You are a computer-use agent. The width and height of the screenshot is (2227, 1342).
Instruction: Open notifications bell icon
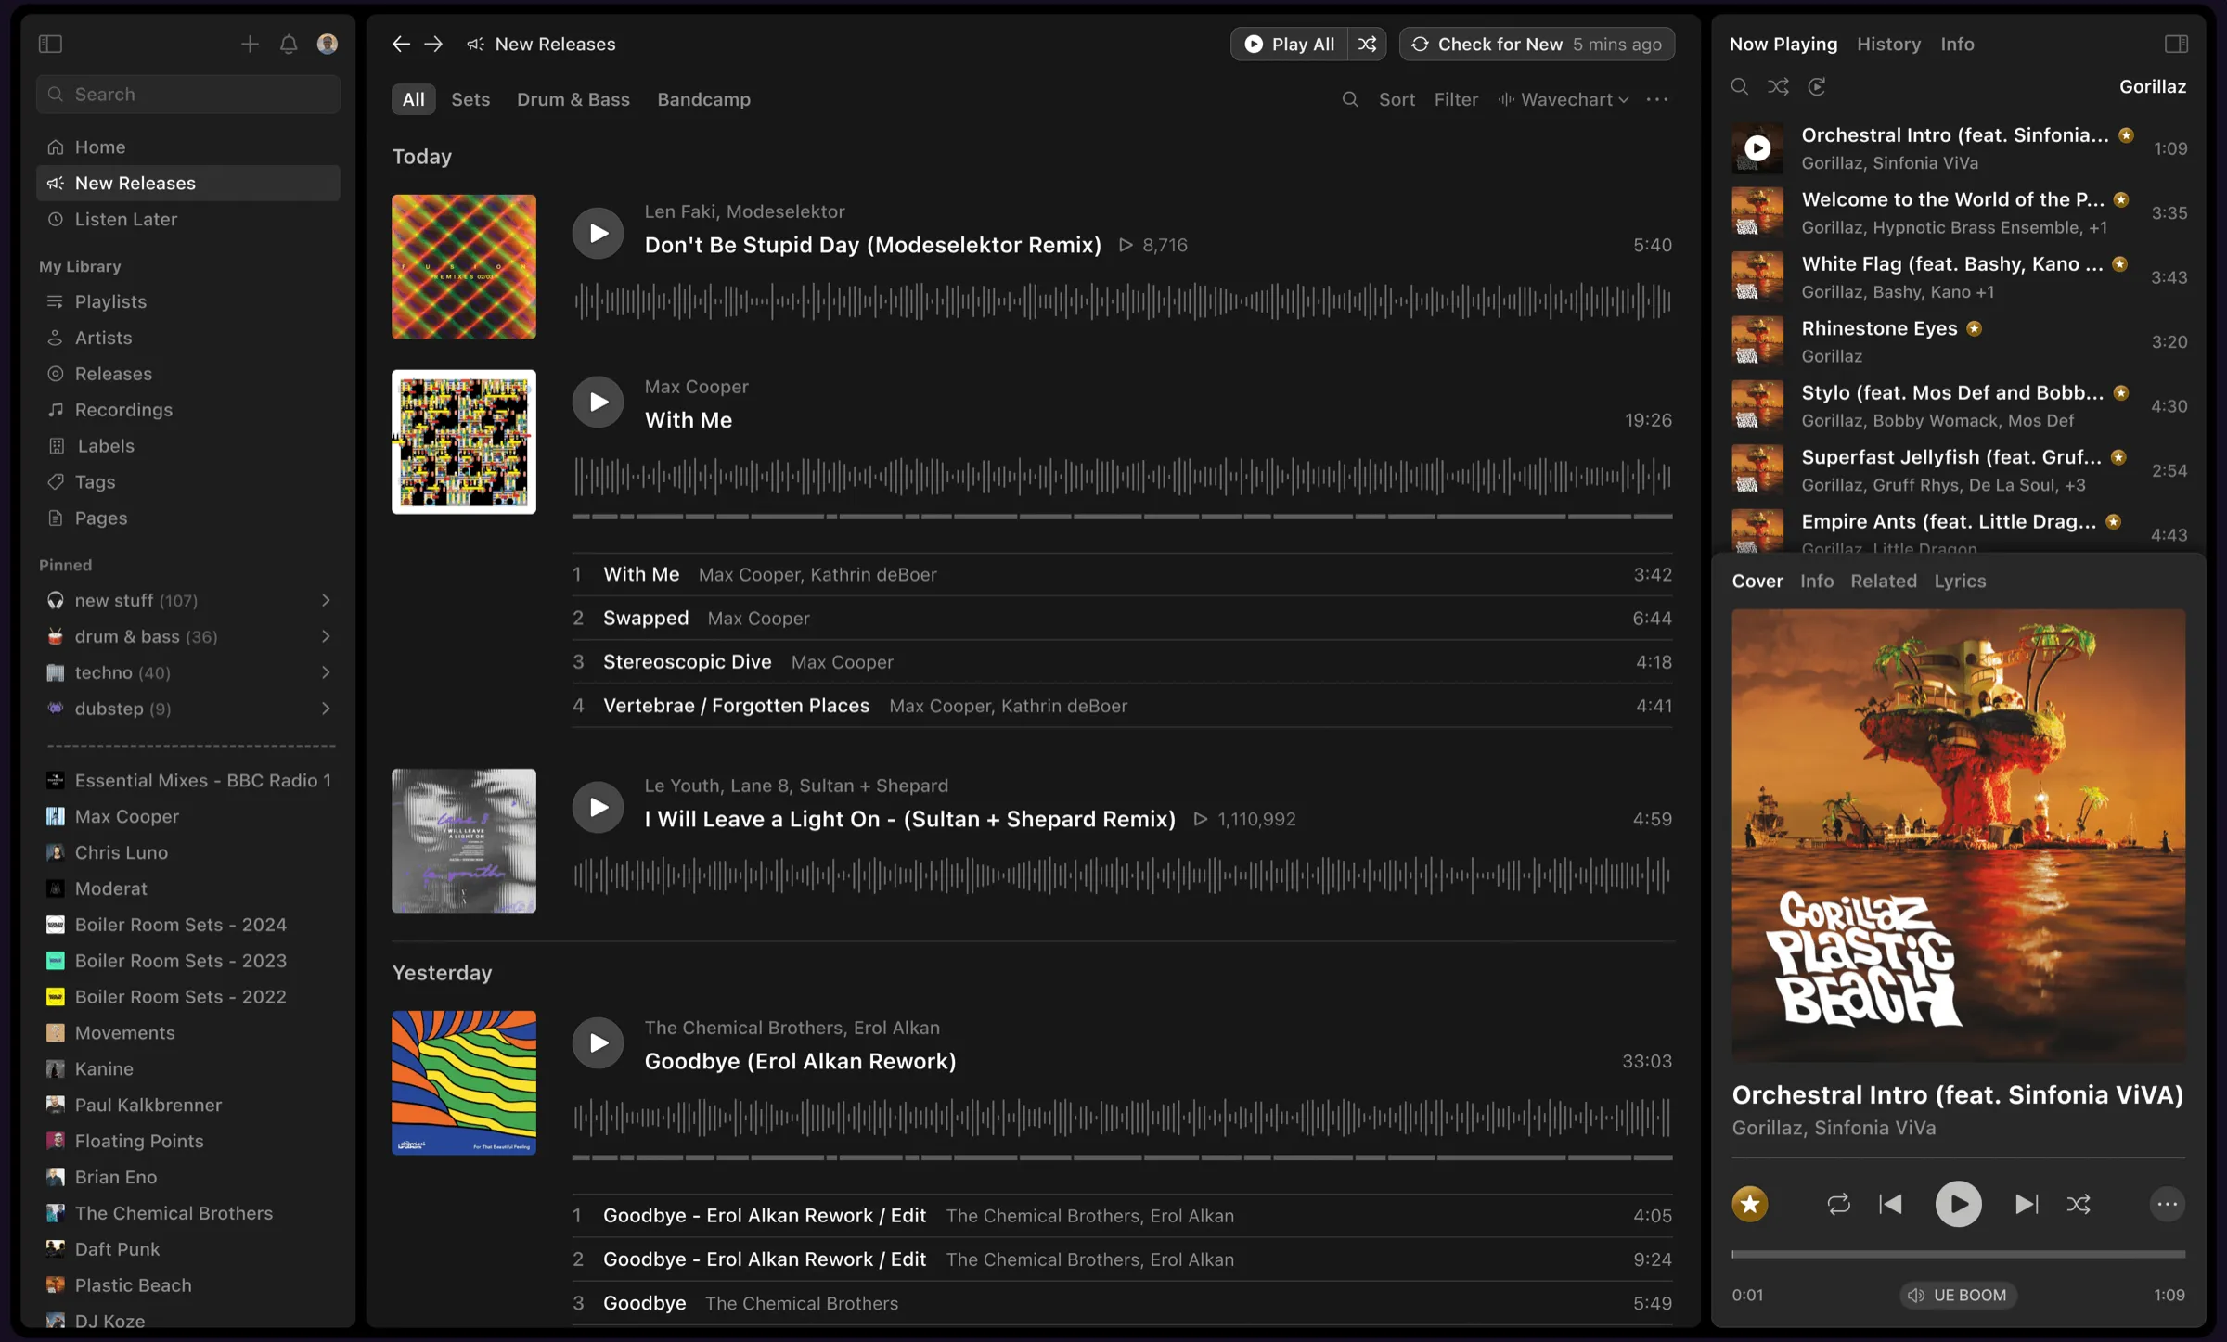click(x=289, y=44)
